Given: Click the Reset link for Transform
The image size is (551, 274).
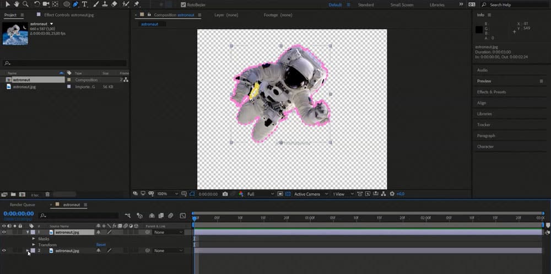Looking at the screenshot, I should pos(101,245).
